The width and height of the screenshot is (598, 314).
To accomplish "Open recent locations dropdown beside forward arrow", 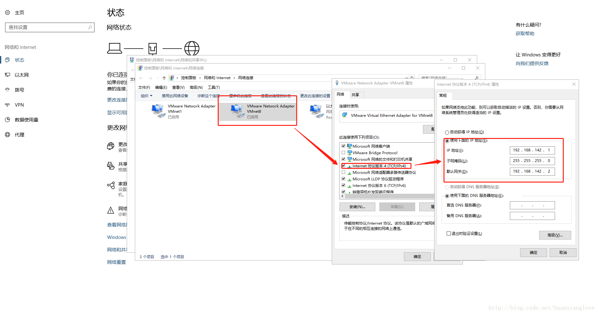I will (x=158, y=78).
